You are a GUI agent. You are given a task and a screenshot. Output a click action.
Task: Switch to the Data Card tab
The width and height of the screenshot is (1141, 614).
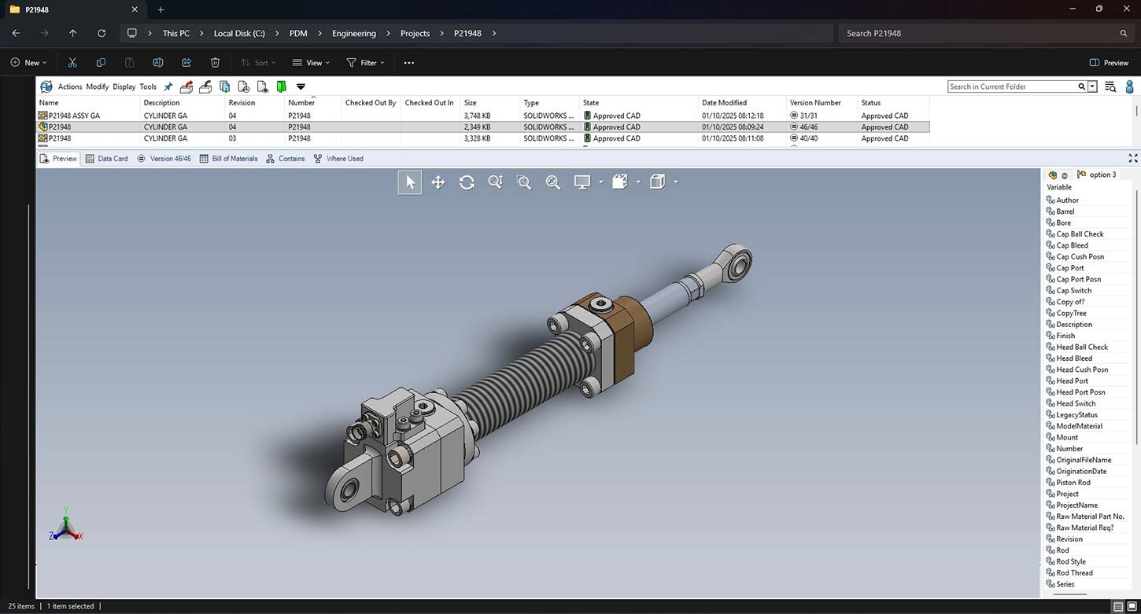click(x=106, y=159)
